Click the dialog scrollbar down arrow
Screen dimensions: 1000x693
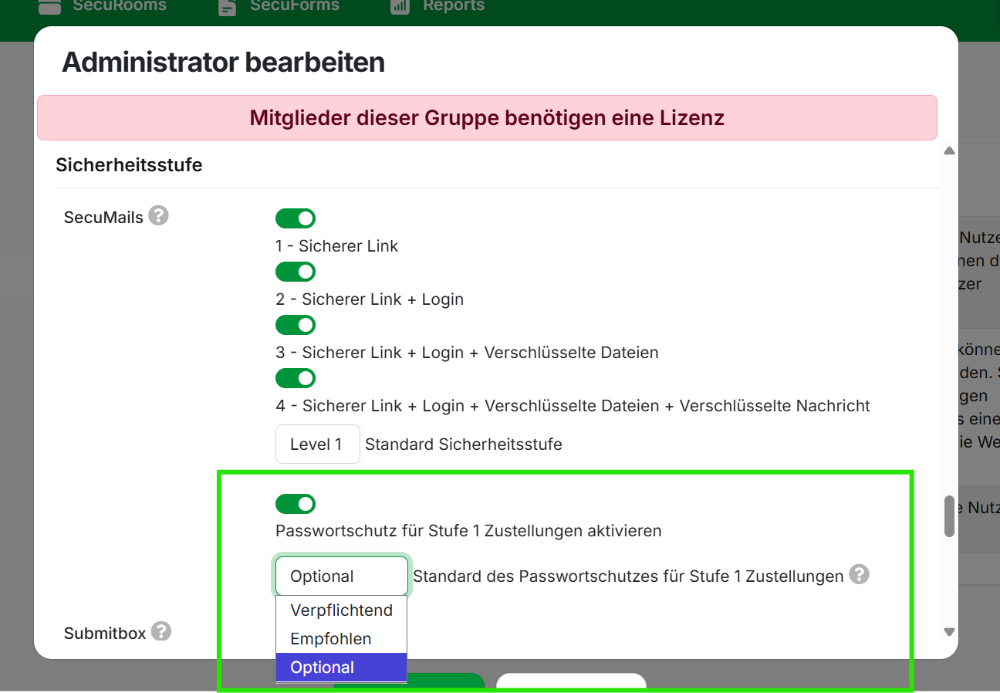pos(950,632)
